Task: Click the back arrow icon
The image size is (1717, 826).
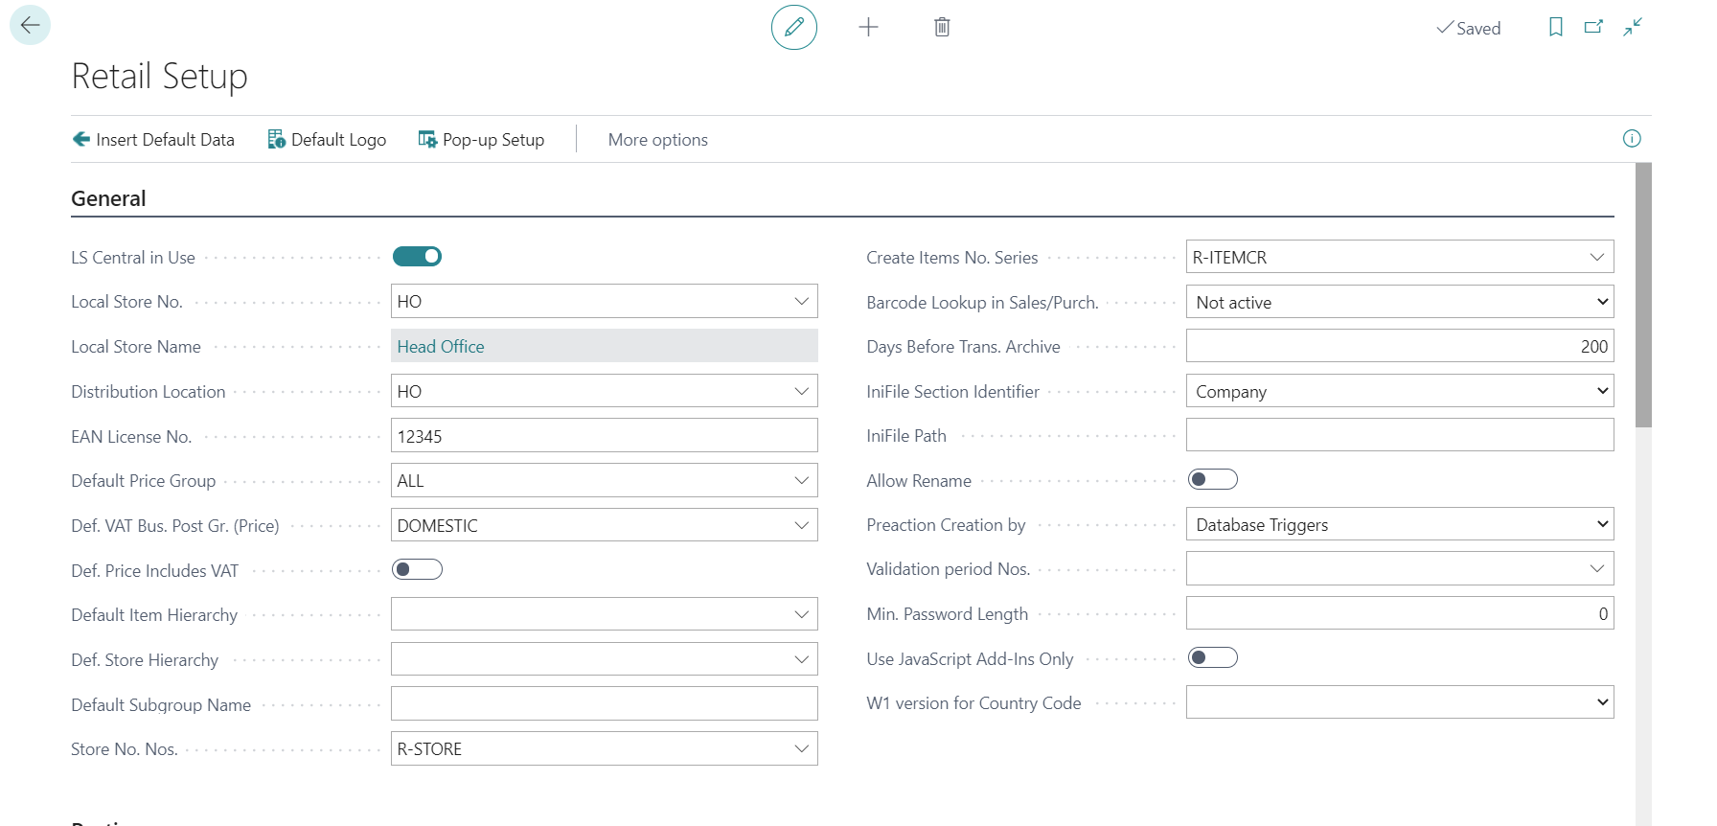Action: (30, 25)
